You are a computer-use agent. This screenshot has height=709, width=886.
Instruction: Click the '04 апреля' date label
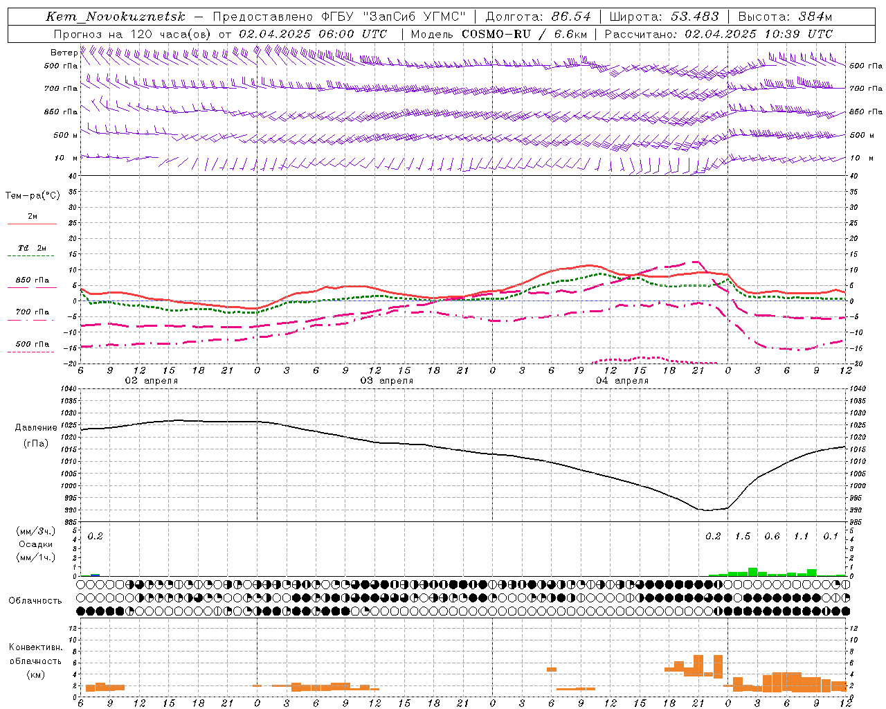pos(622,381)
